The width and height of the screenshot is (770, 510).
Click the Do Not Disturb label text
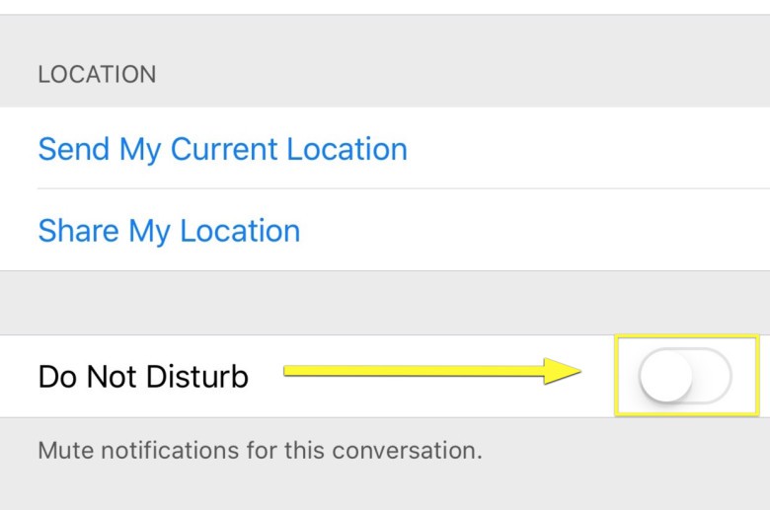click(142, 376)
